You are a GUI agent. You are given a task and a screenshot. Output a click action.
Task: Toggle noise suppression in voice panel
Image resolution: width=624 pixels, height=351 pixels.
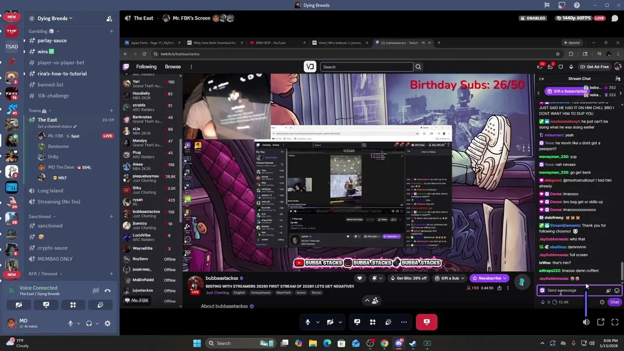point(96,291)
